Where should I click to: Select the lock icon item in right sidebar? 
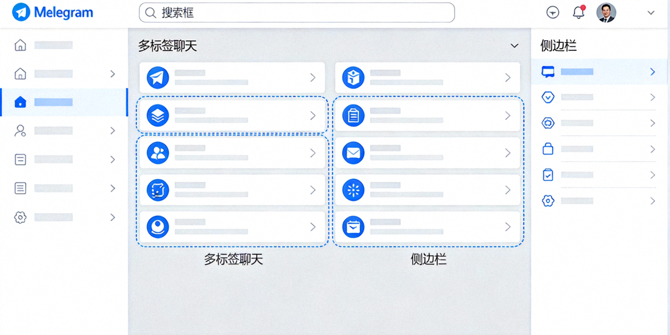tap(548, 149)
